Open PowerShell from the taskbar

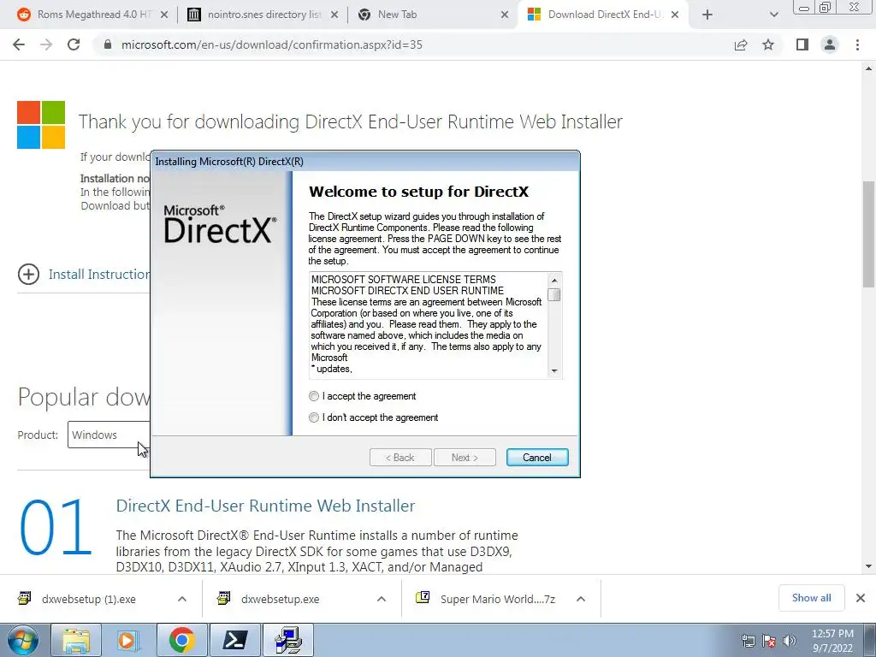(x=234, y=640)
